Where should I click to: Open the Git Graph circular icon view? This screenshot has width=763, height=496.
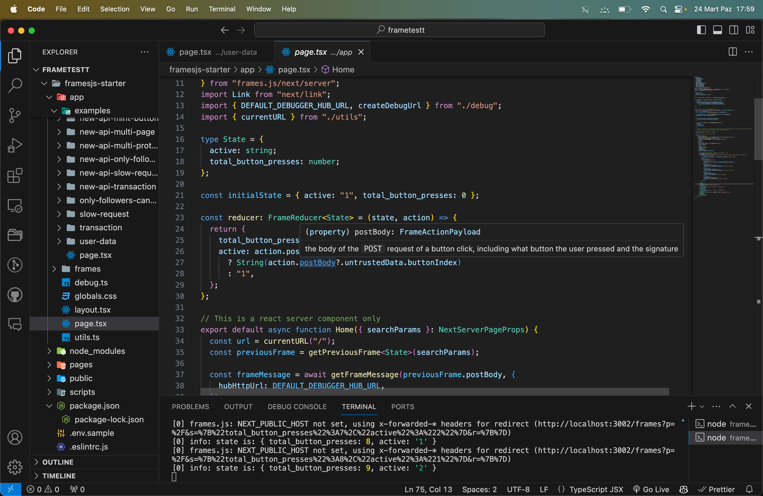[x=15, y=265]
